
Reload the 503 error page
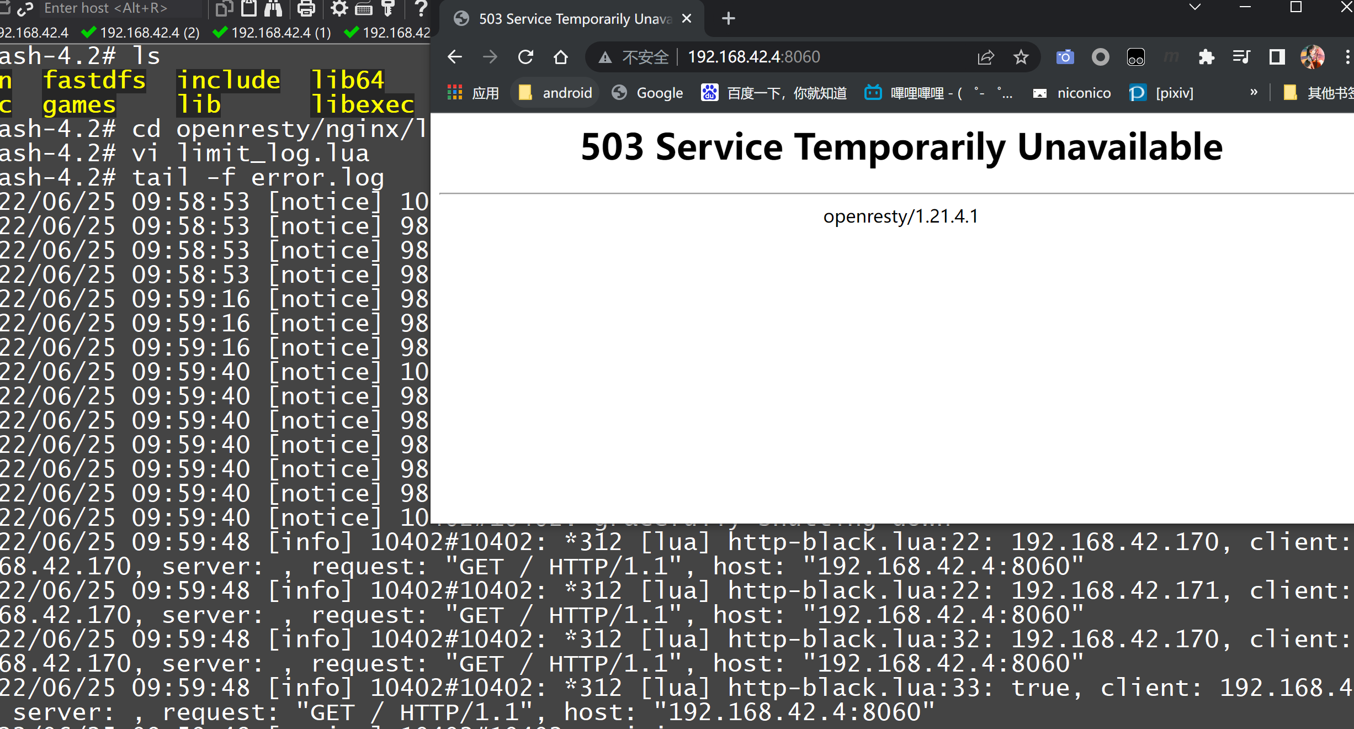(x=525, y=57)
